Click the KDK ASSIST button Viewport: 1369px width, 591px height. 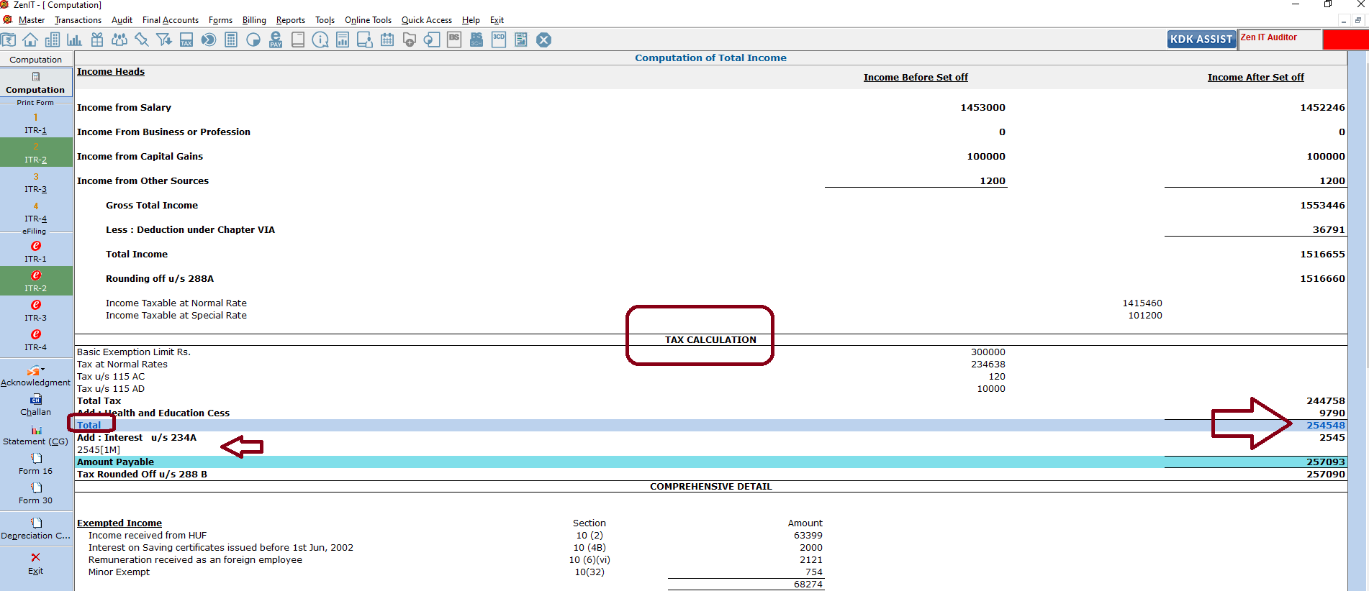coord(1201,40)
